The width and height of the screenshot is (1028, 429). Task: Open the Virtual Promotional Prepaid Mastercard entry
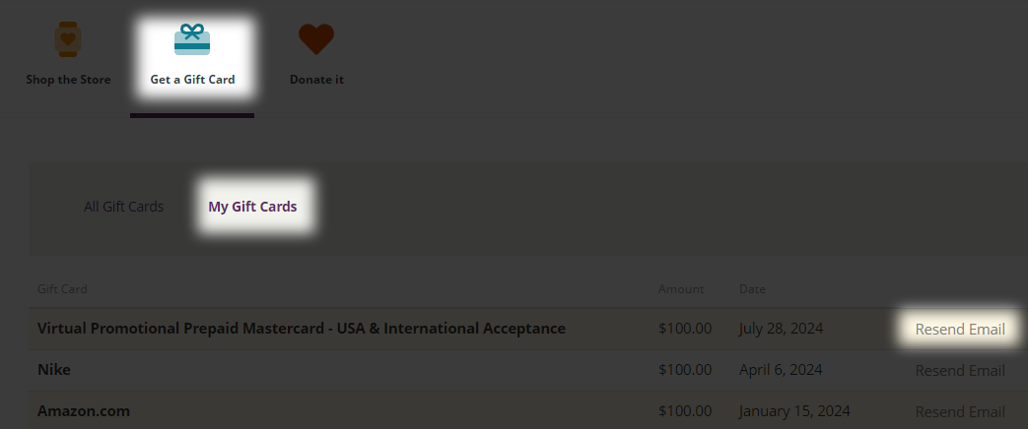301,329
